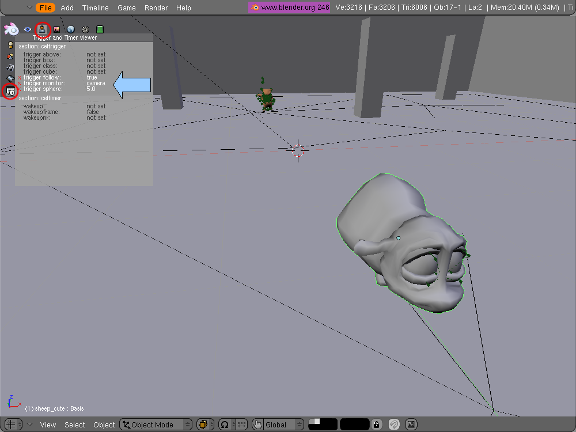Click the red and blue shapes sidebar icon
The height and width of the screenshot is (432, 576).
click(10, 56)
